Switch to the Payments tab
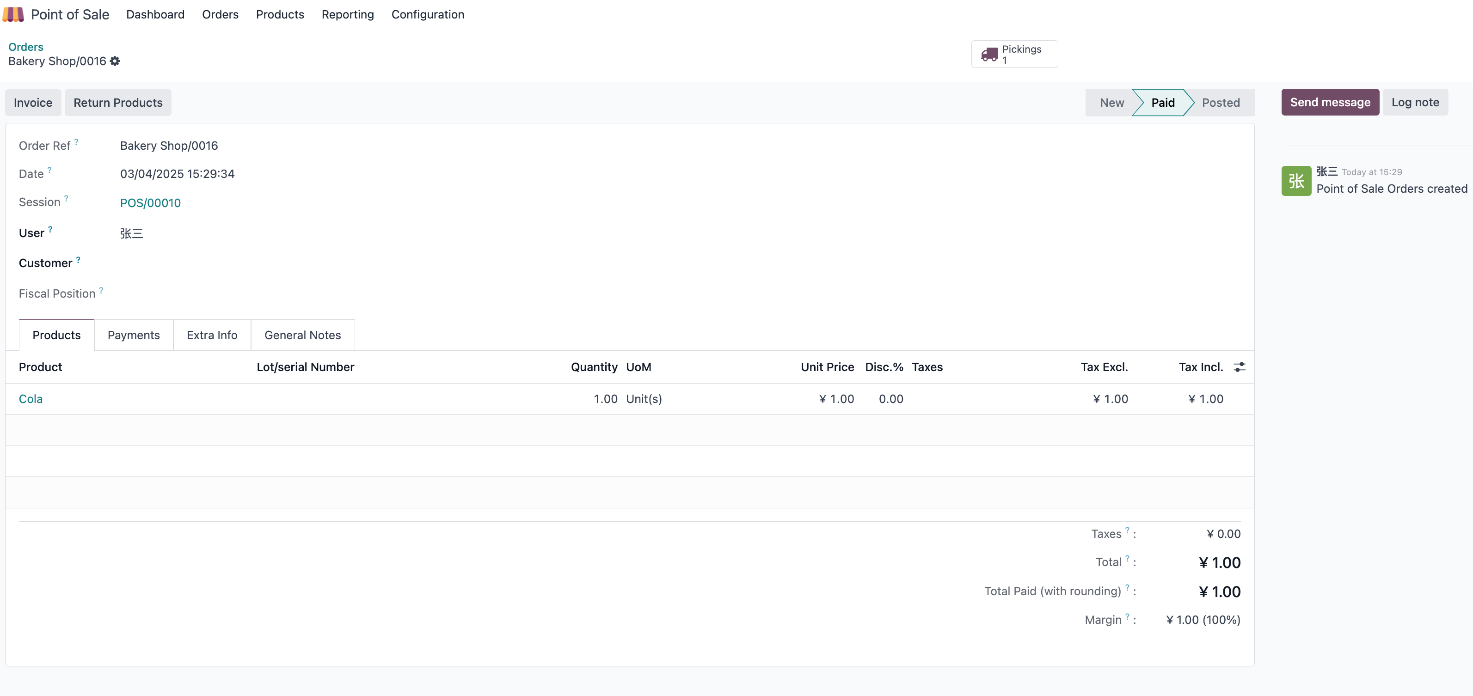The image size is (1473, 696). [133, 335]
